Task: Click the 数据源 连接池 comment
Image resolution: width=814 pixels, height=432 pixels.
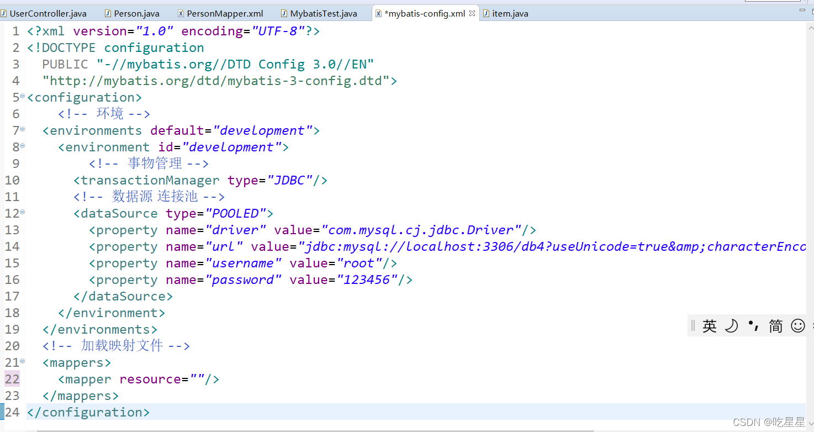Action: coord(149,197)
